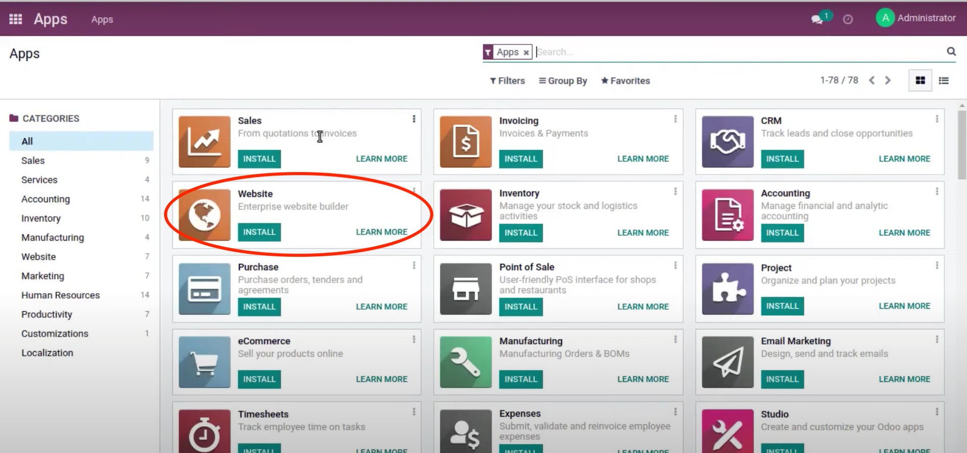Screen dimensions: 967x453
Task: Click the search magnifier icon
Action: point(951,51)
